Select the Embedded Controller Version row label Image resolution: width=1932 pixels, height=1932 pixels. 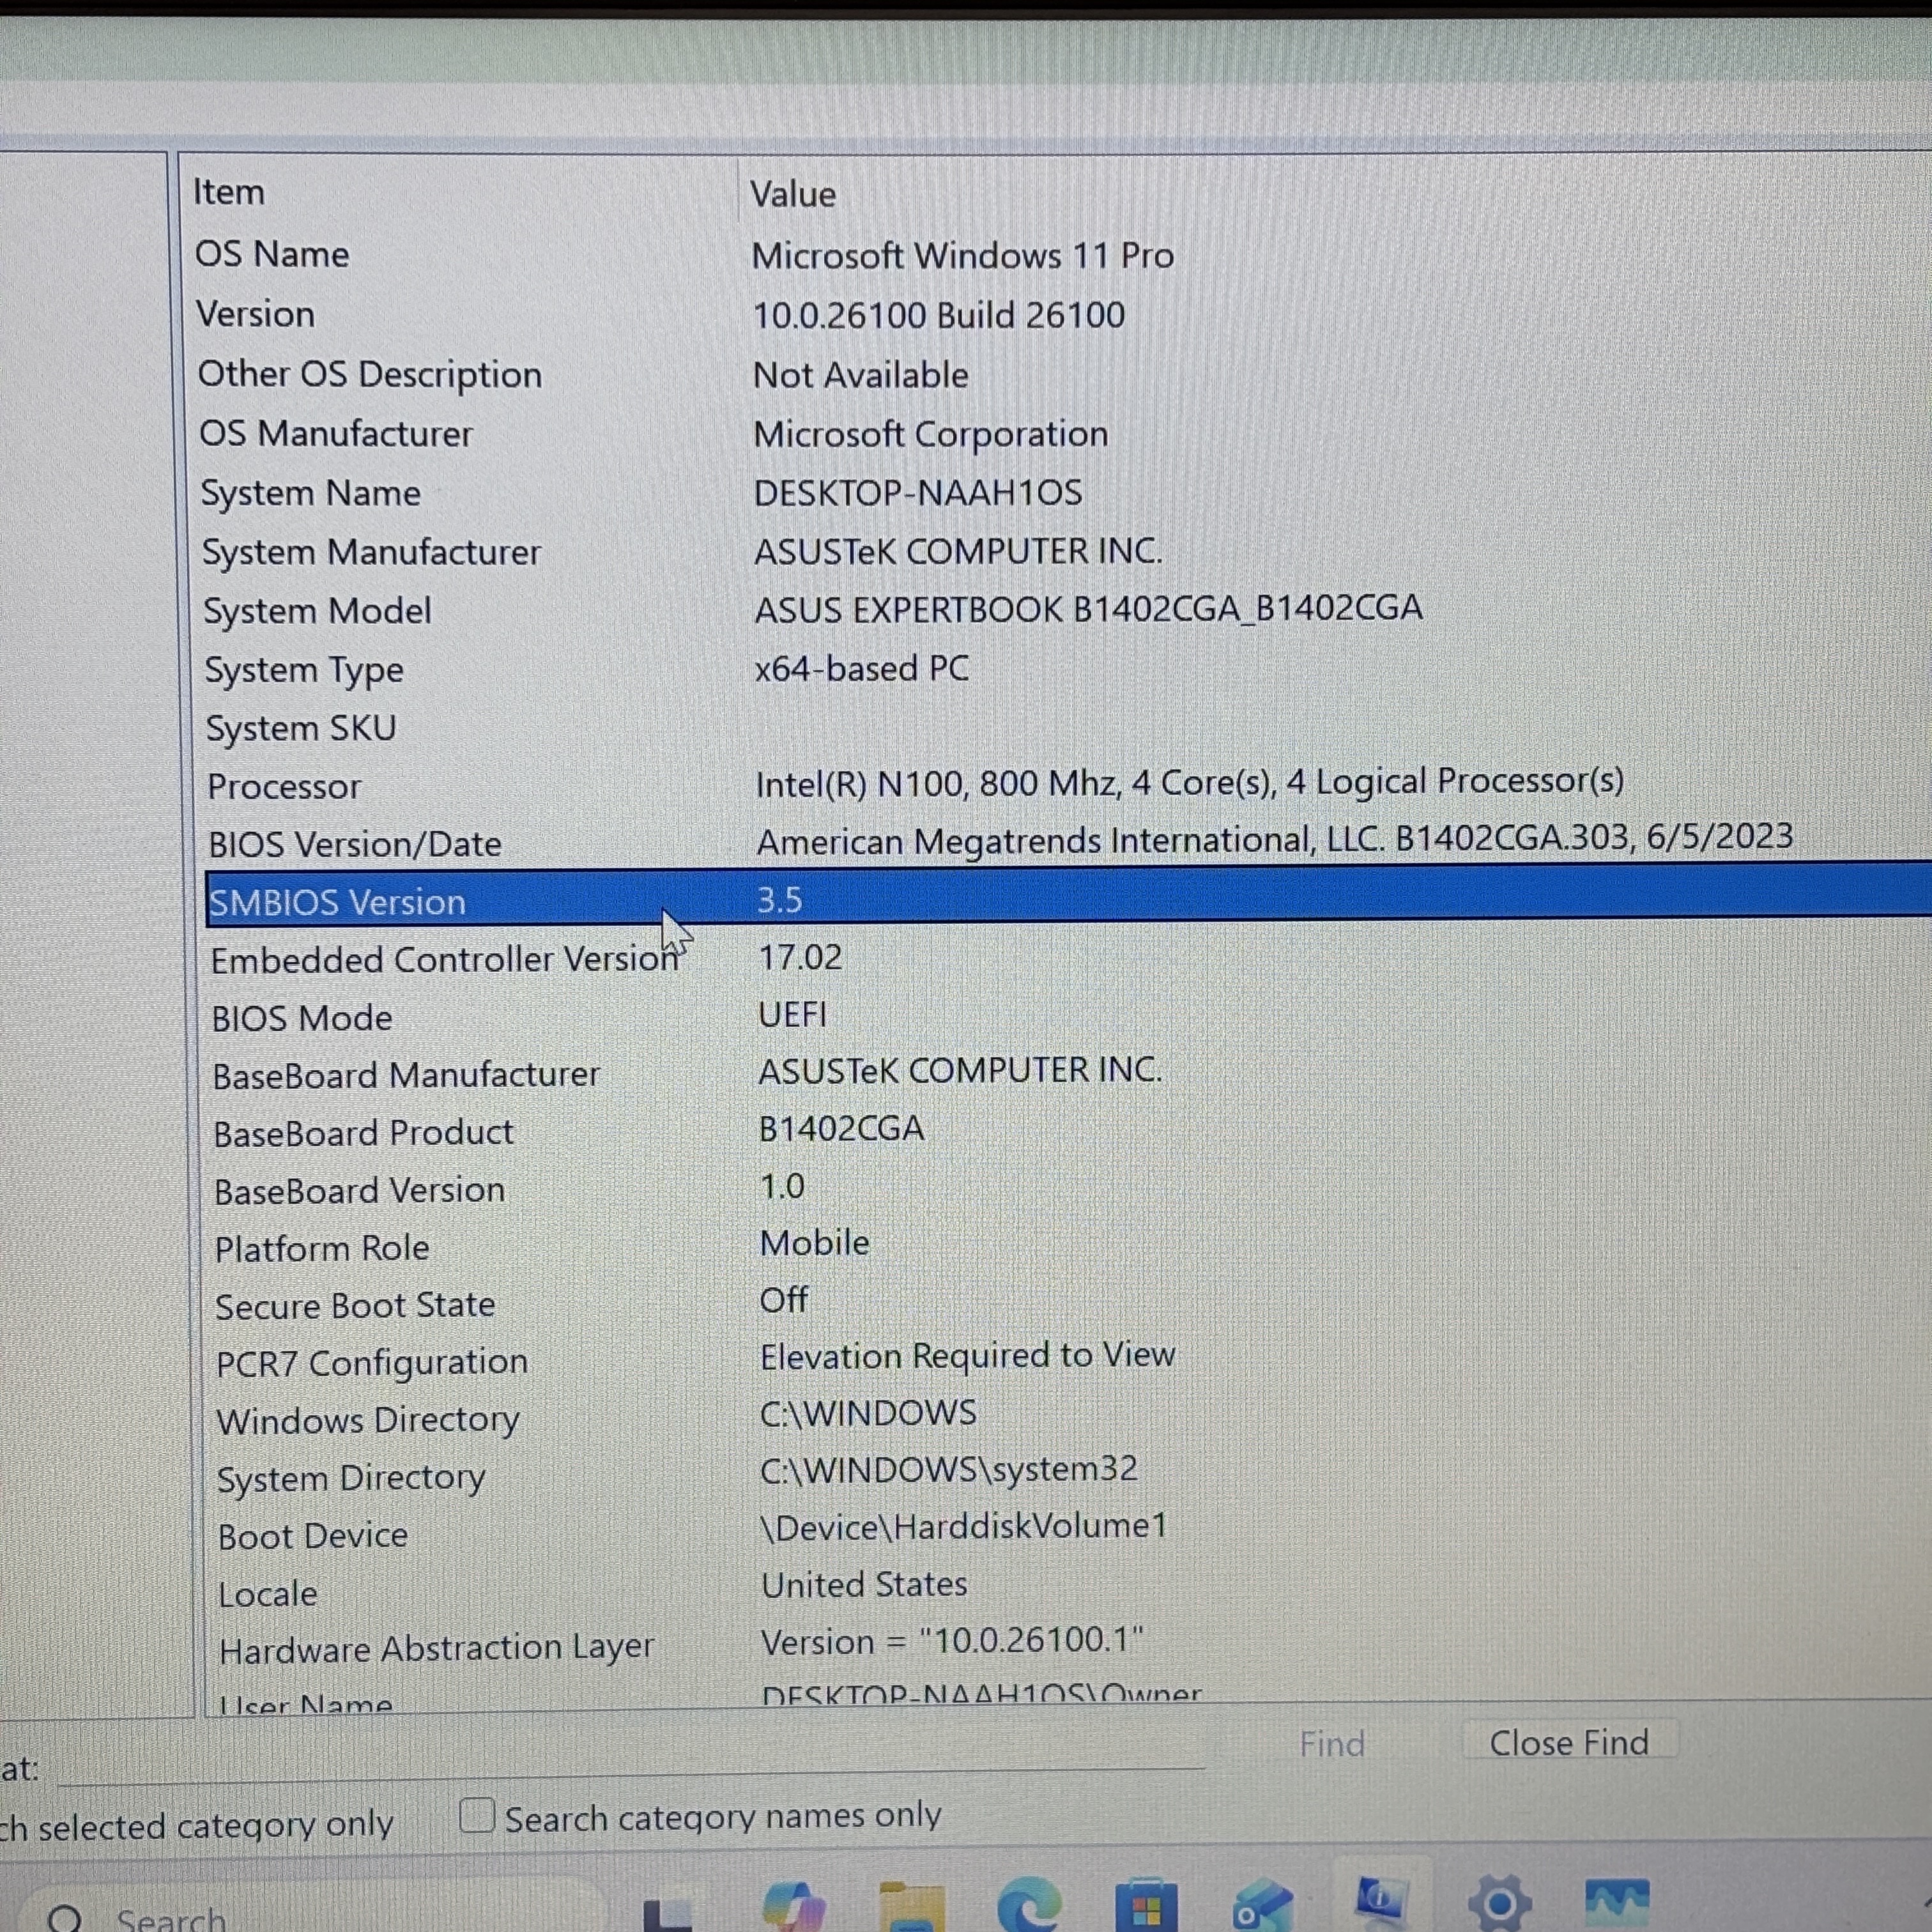coord(444,960)
